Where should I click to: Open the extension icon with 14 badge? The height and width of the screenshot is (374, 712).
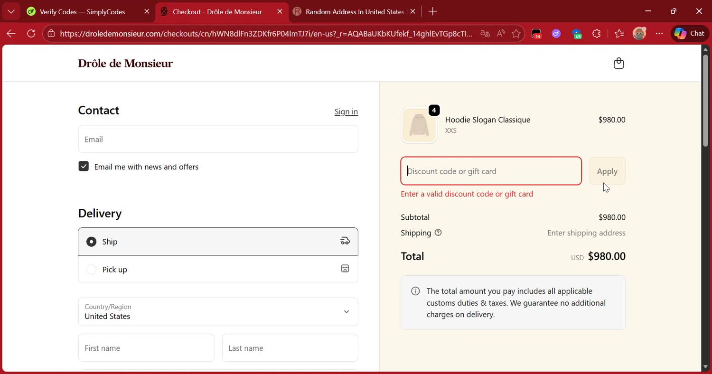point(536,34)
